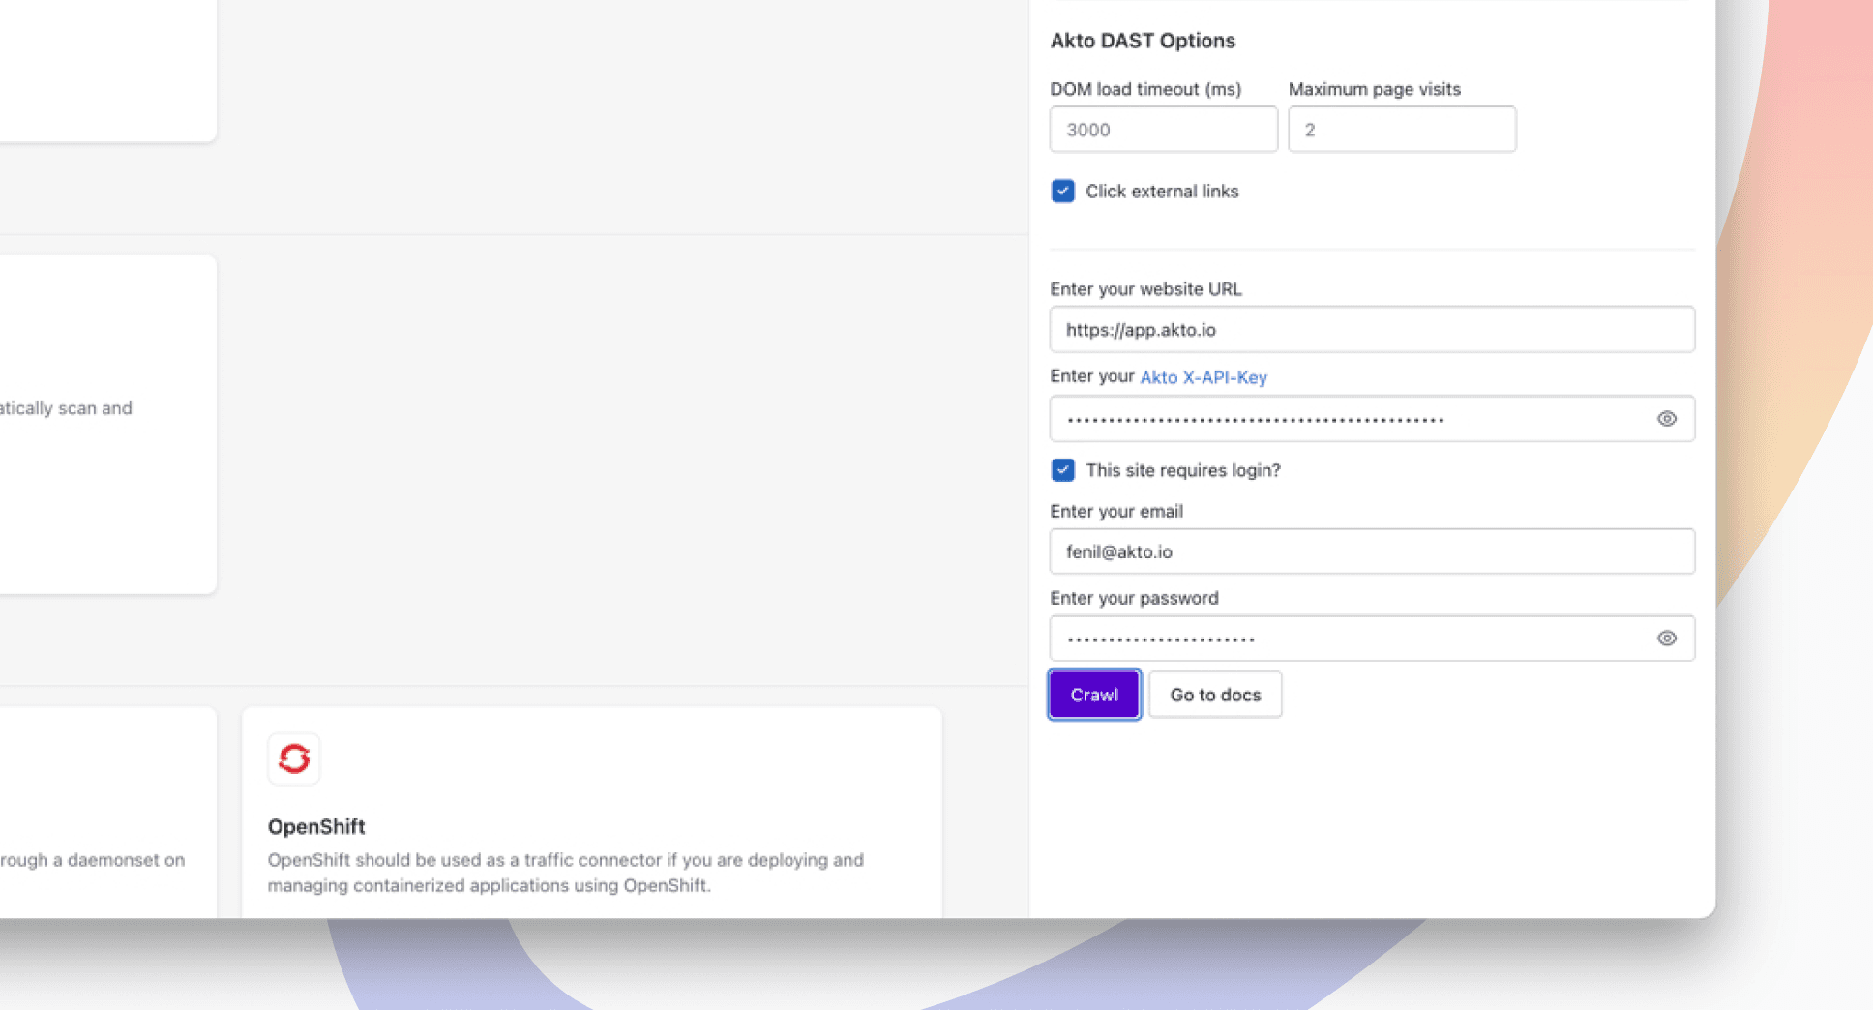Image resolution: width=1873 pixels, height=1010 pixels.
Task: Uncheck Click external links checkbox
Action: coord(1062,191)
